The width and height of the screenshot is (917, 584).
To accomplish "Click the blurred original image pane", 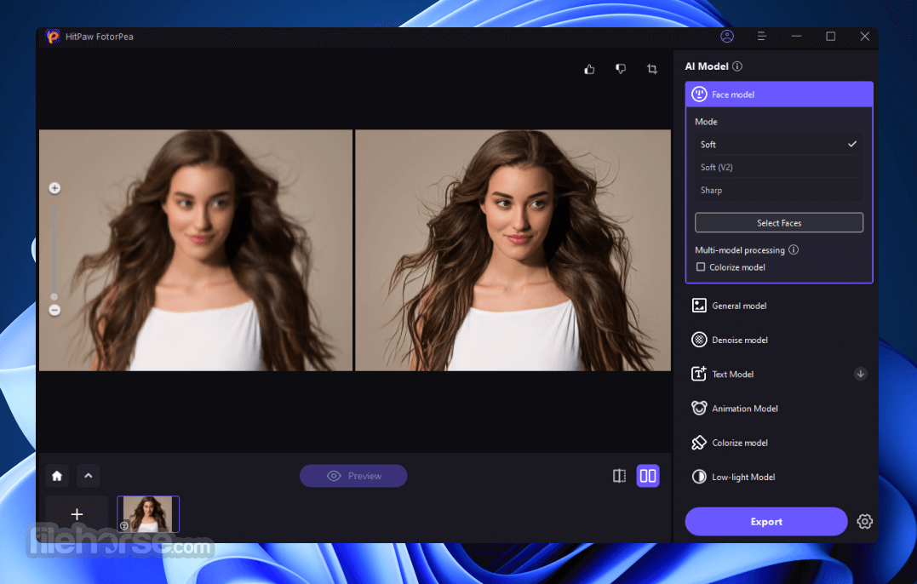I will pos(196,250).
